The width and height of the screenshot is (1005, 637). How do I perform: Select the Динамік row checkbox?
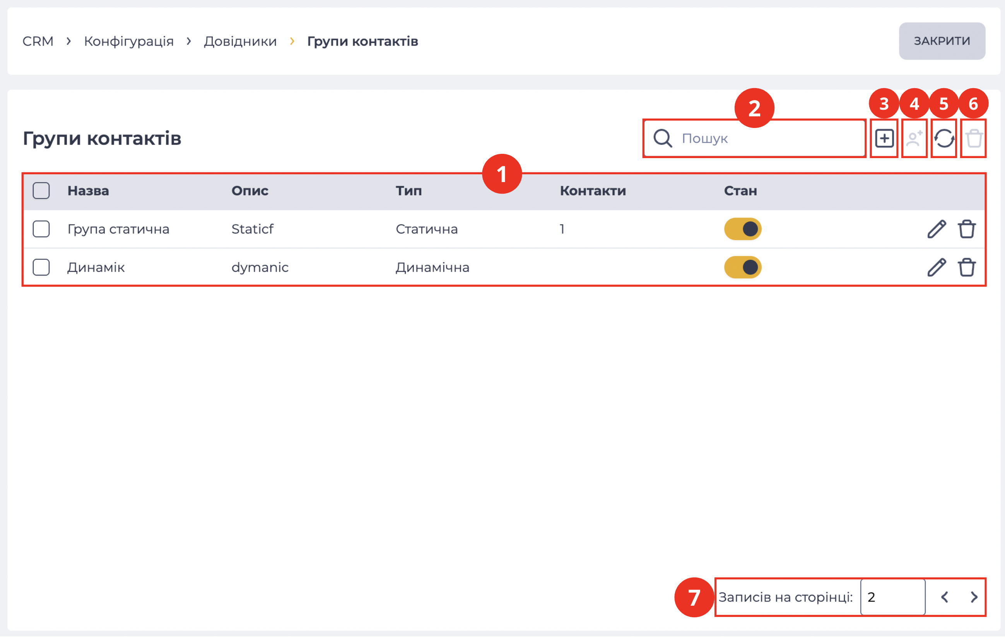pyautogui.click(x=41, y=267)
